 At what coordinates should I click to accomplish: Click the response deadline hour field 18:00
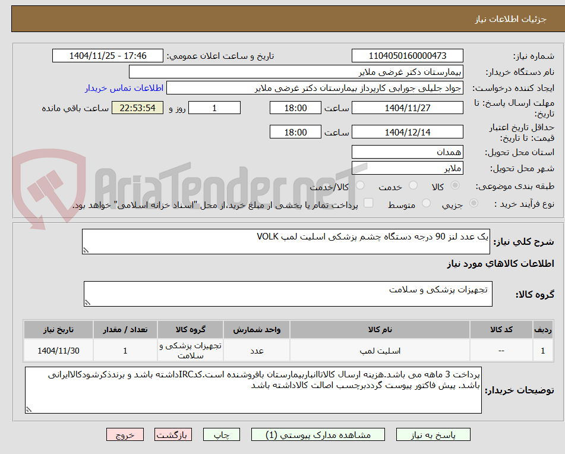pos(295,108)
